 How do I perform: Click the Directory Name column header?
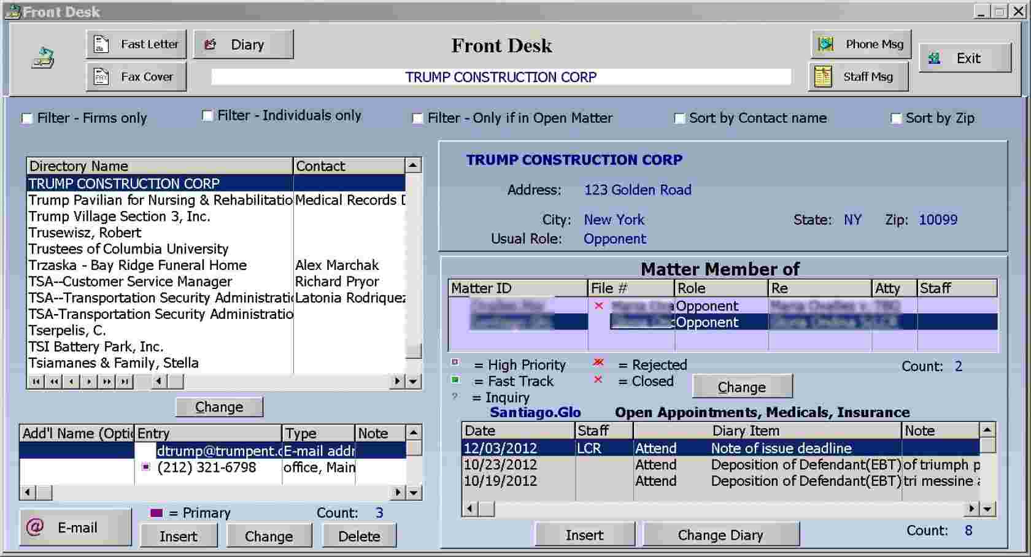tap(160, 166)
